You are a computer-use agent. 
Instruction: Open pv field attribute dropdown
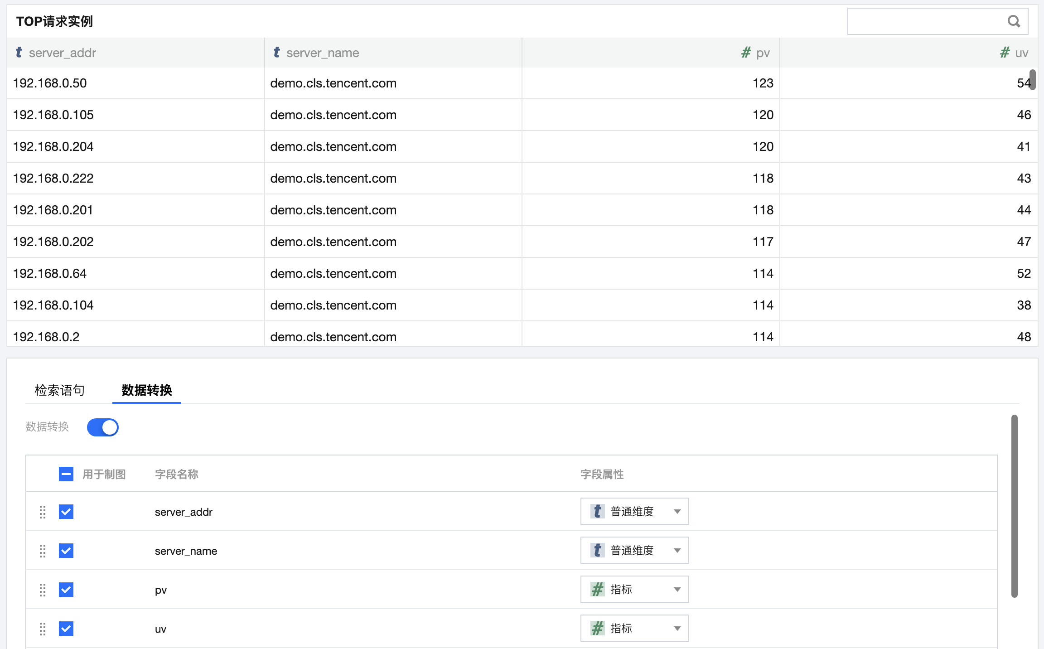[634, 590]
